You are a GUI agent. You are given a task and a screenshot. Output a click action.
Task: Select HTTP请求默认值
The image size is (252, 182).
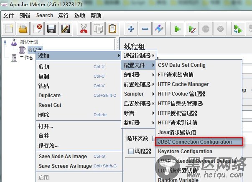[199, 123]
